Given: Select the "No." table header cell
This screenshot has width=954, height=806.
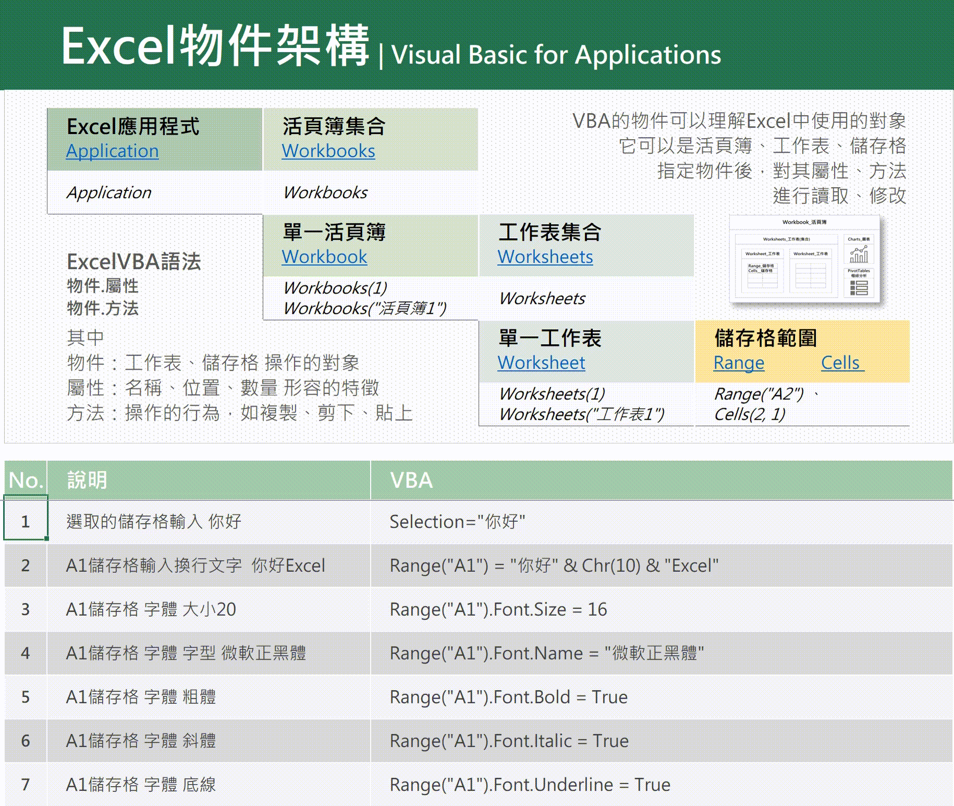Looking at the screenshot, I should coord(26,480).
